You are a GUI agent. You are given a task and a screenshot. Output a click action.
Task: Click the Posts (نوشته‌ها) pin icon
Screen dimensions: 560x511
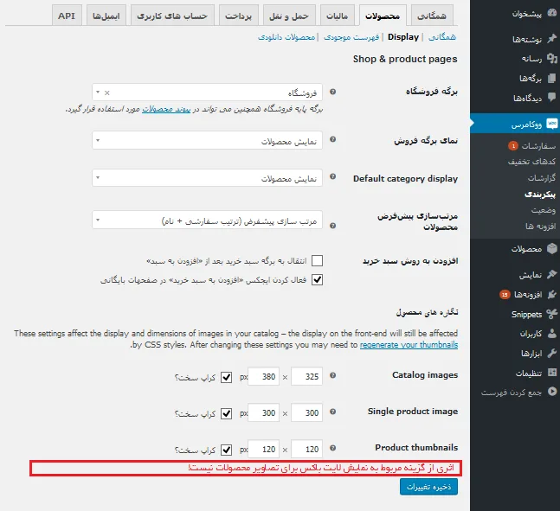coord(552,38)
